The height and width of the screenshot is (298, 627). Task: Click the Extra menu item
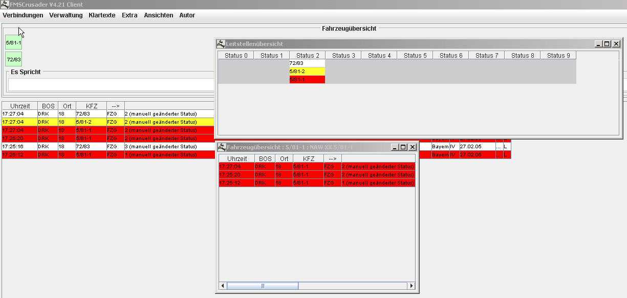point(129,15)
